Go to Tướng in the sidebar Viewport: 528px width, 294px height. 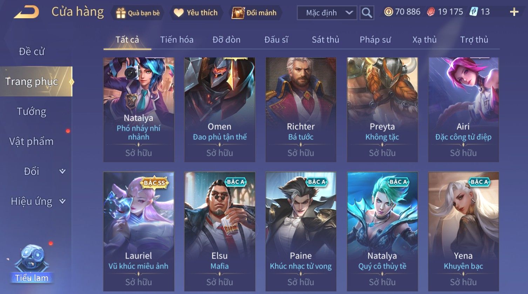coord(32,112)
